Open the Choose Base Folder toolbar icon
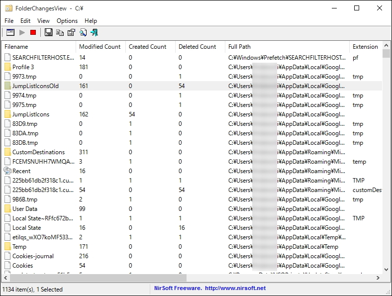 pyautogui.click(x=10, y=32)
